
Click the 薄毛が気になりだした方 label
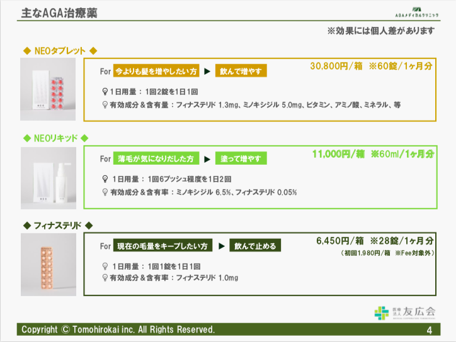156,158
